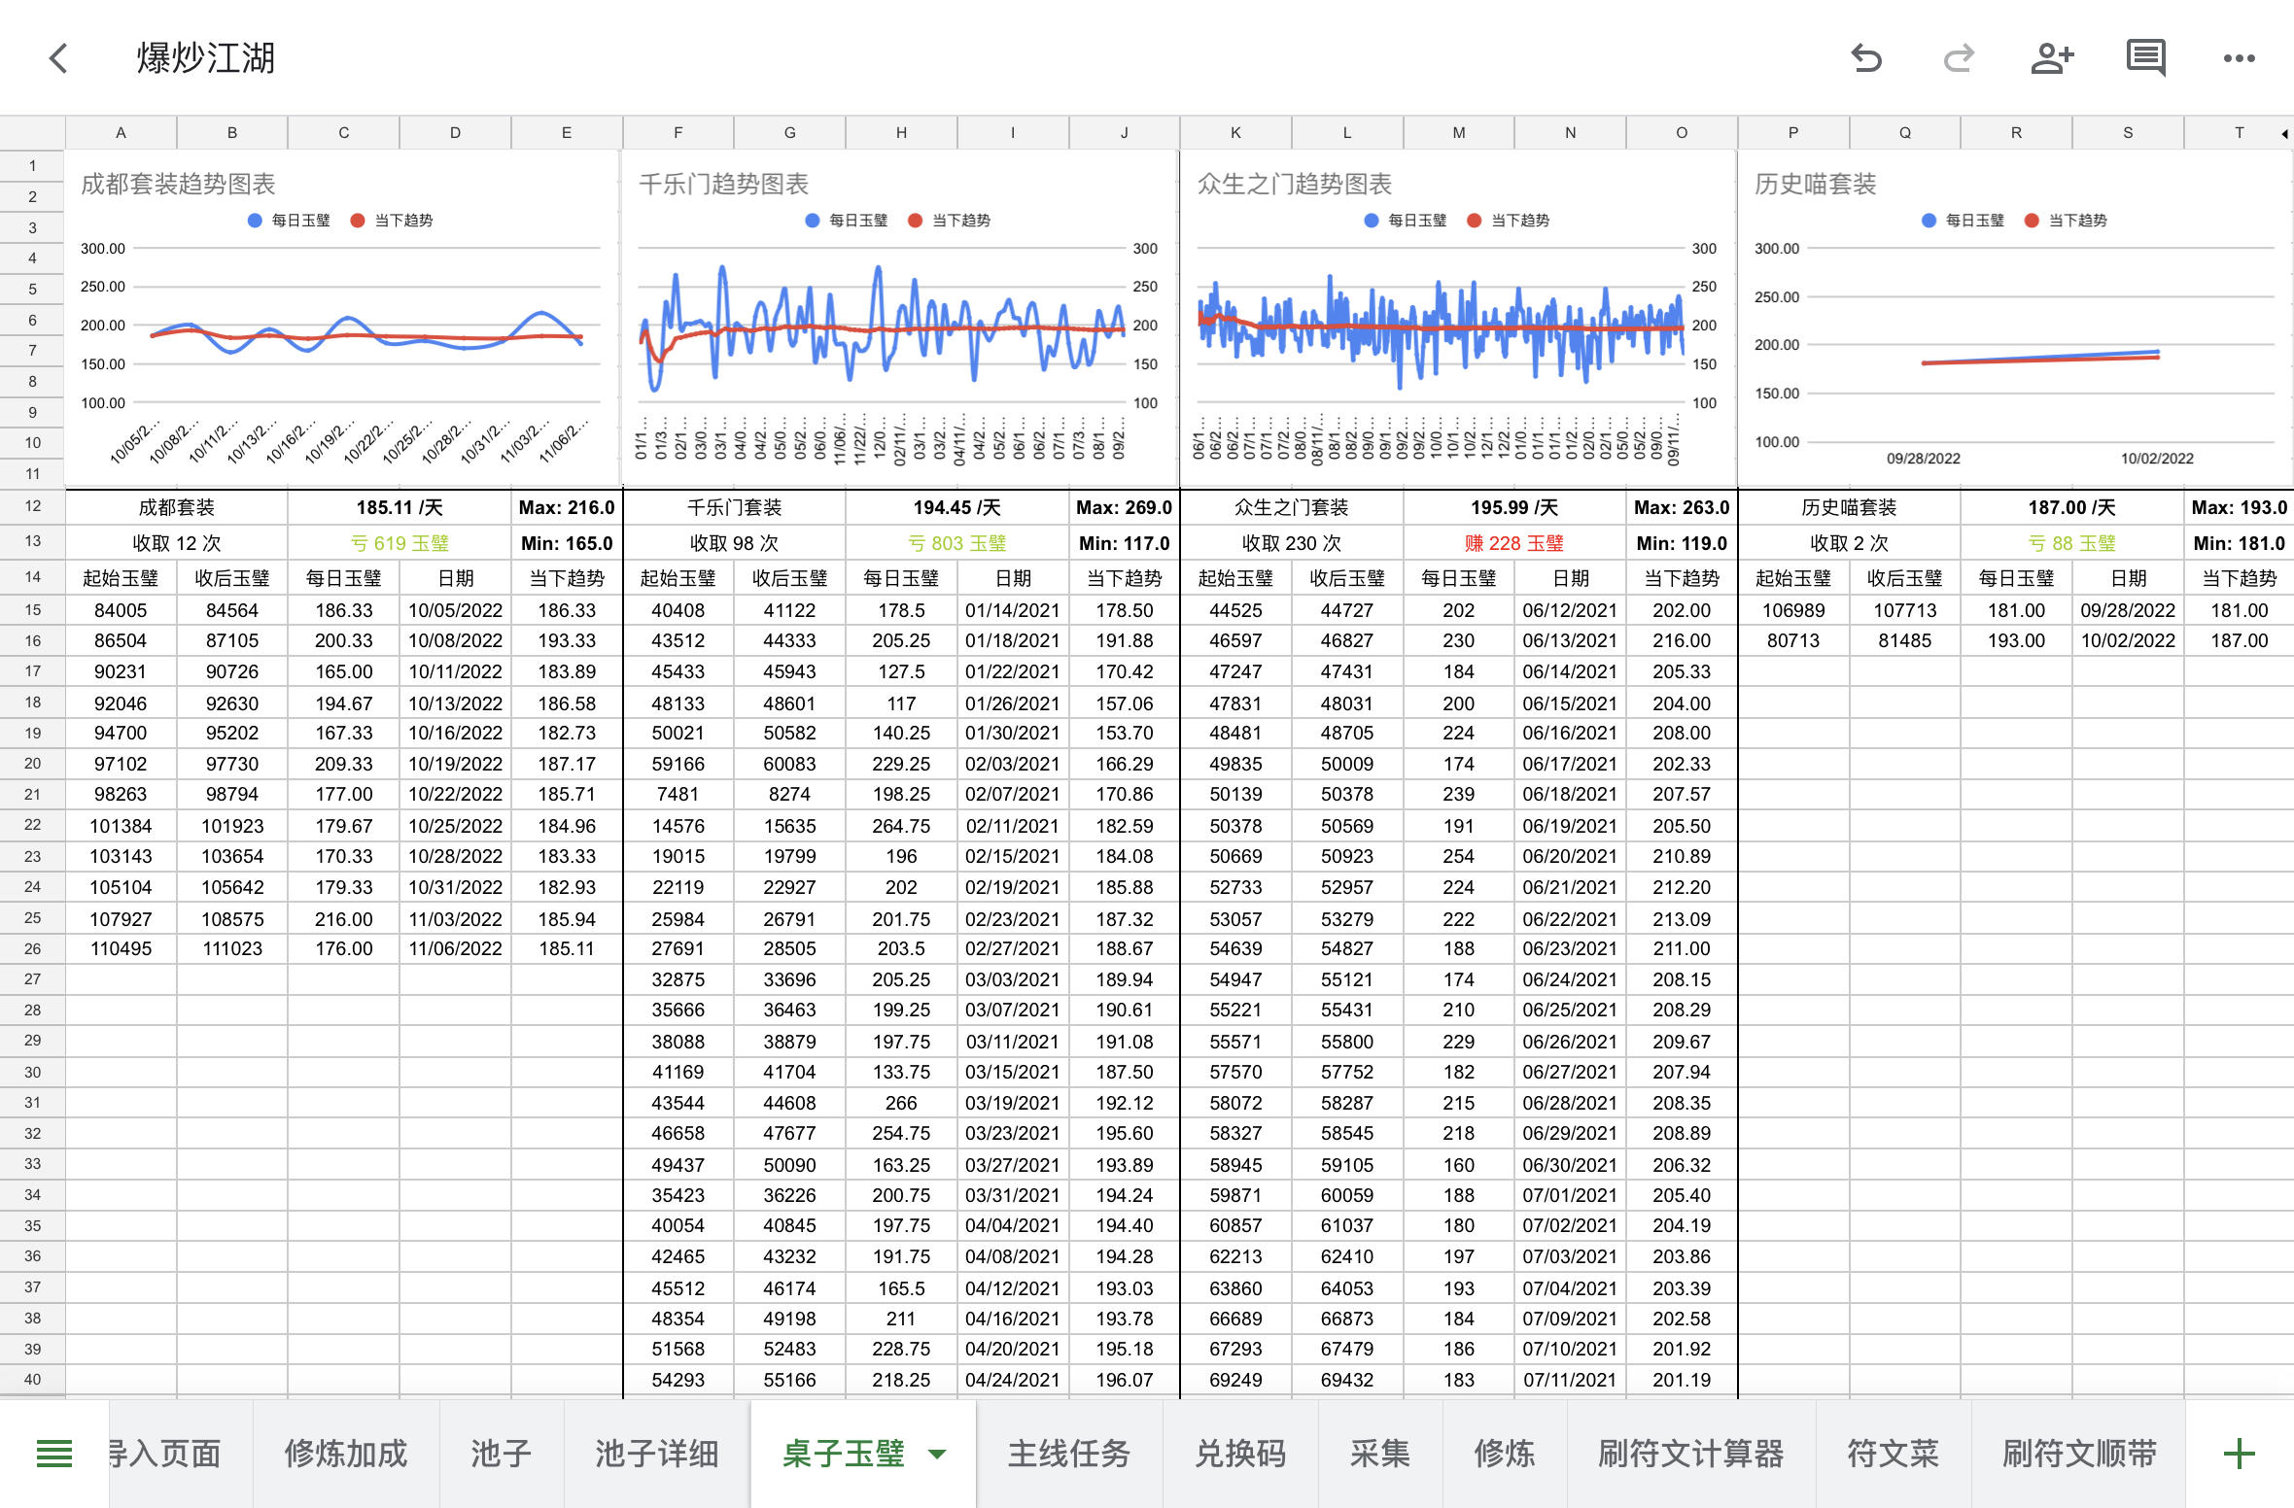Redo the last action

tap(1959, 58)
